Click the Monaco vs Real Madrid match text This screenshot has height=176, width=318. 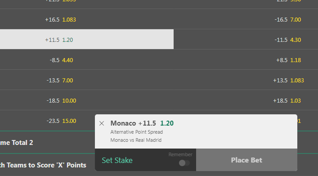136,140
